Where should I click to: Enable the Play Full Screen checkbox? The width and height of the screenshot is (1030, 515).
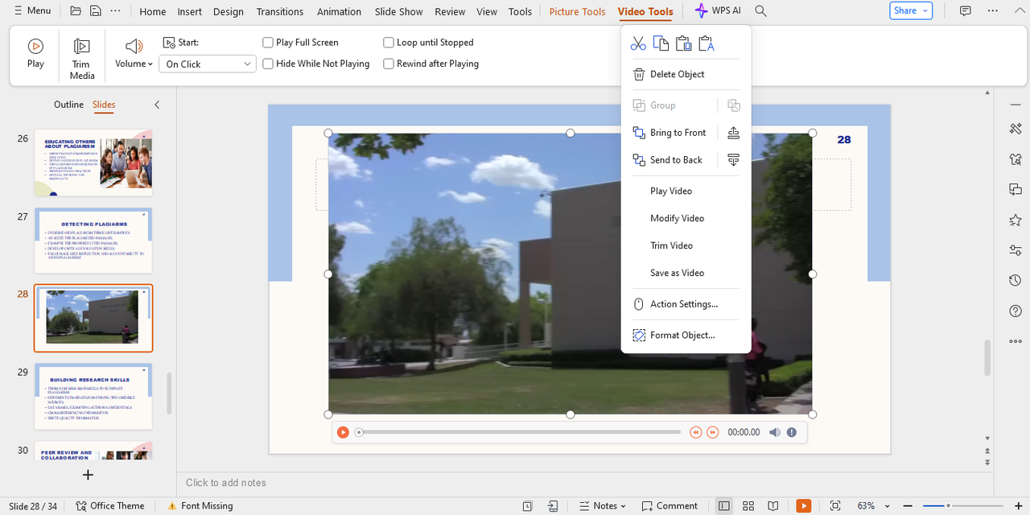click(x=268, y=43)
